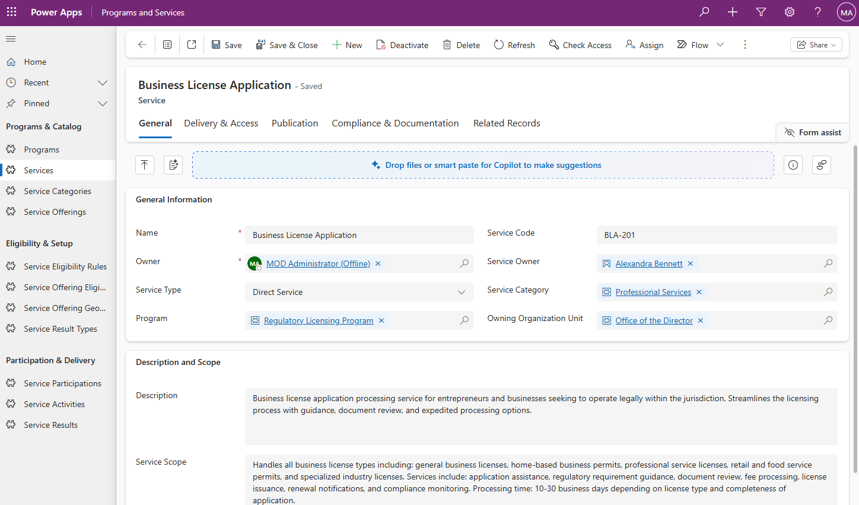
Task: Open advanced find filter icon
Action: [761, 12]
